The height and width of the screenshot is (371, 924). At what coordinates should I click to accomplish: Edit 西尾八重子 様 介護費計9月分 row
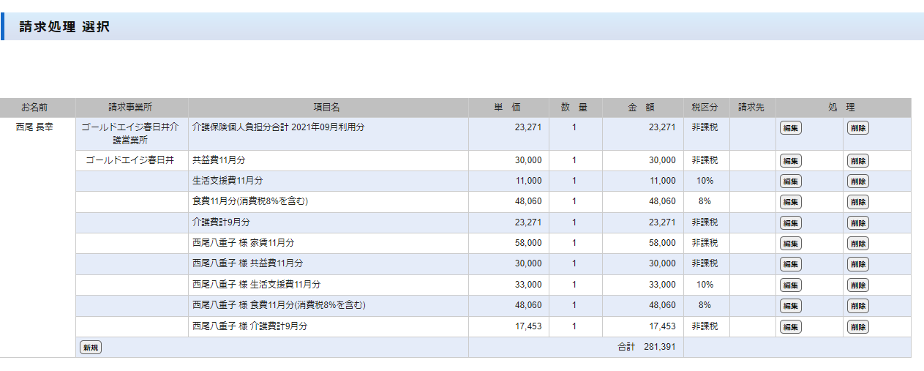point(790,327)
